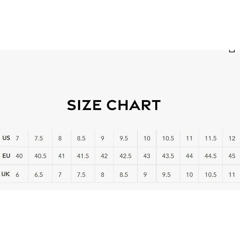Choose UK size 11 cell
This screenshot has width=240, height=240.
pyautogui.click(x=232, y=174)
